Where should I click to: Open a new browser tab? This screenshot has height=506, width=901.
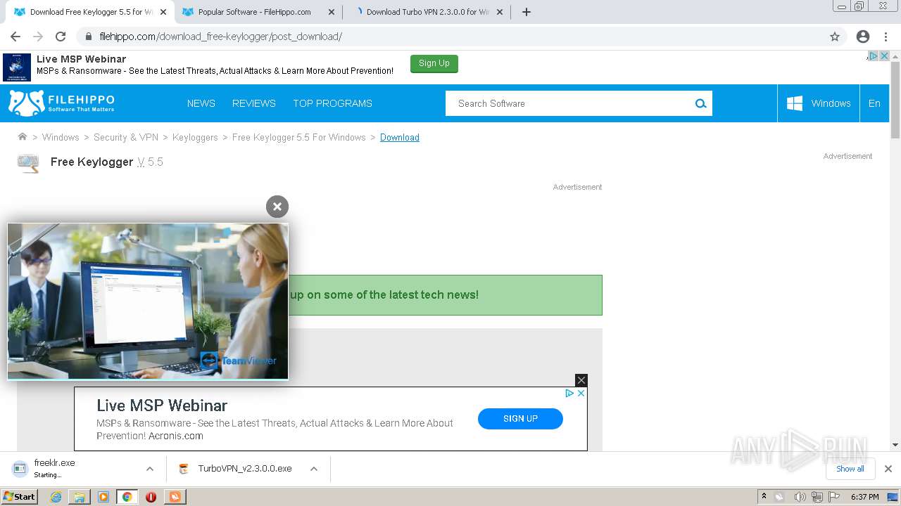coord(527,12)
